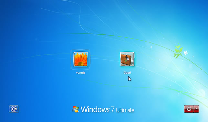Click the green leaf sprig on the wallpaper

[x=178, y=51]
